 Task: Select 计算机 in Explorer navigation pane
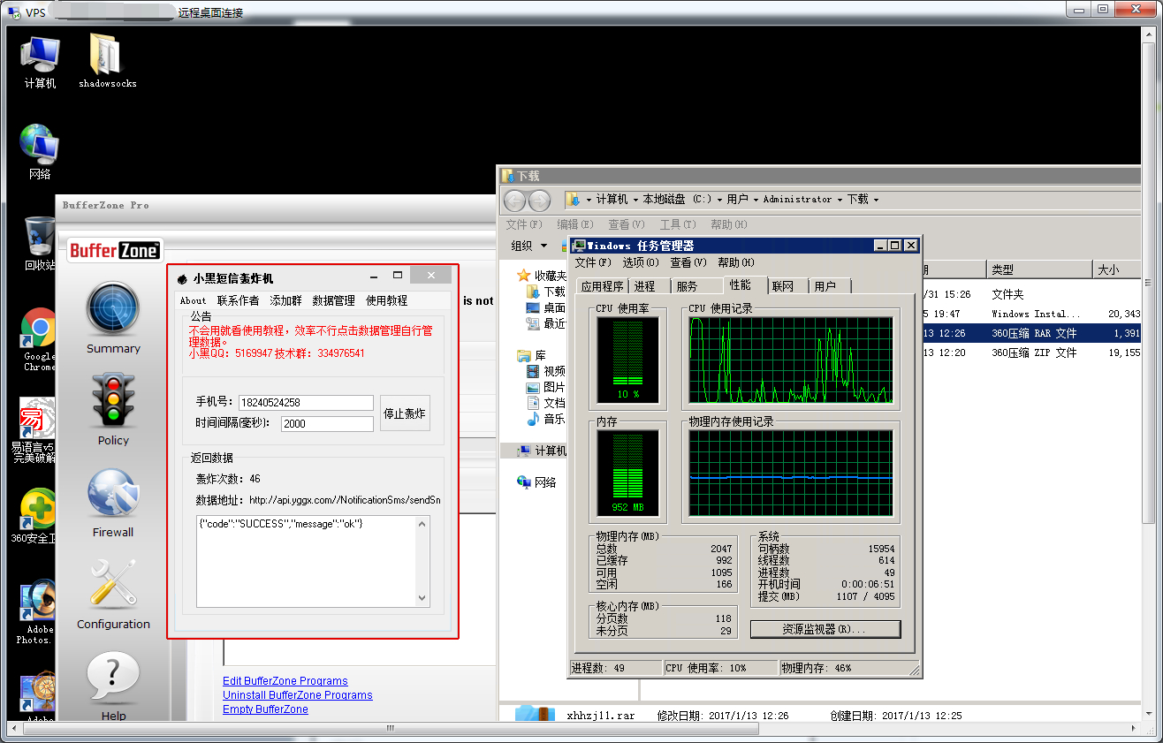click(542, 451)
